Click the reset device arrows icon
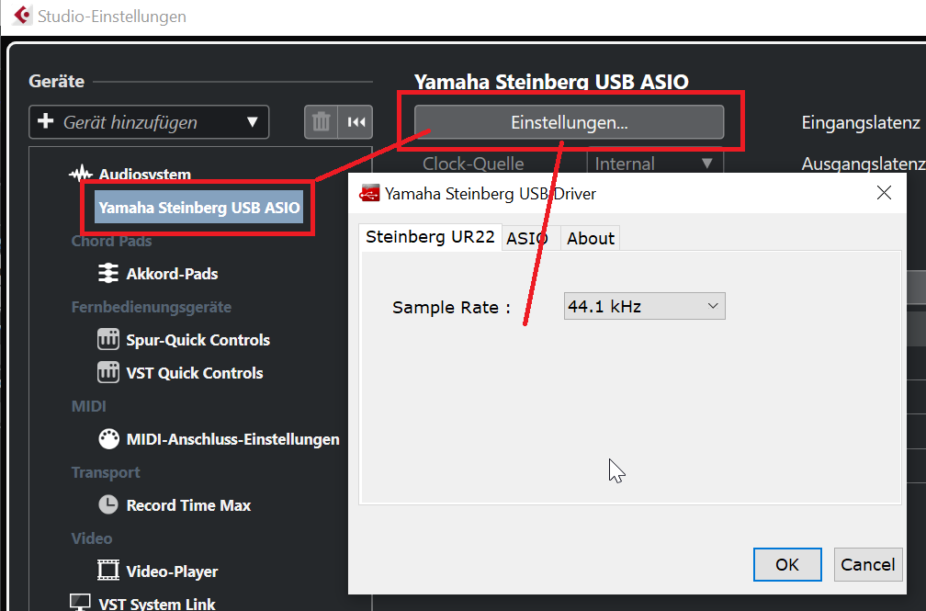 pos(356,122)
